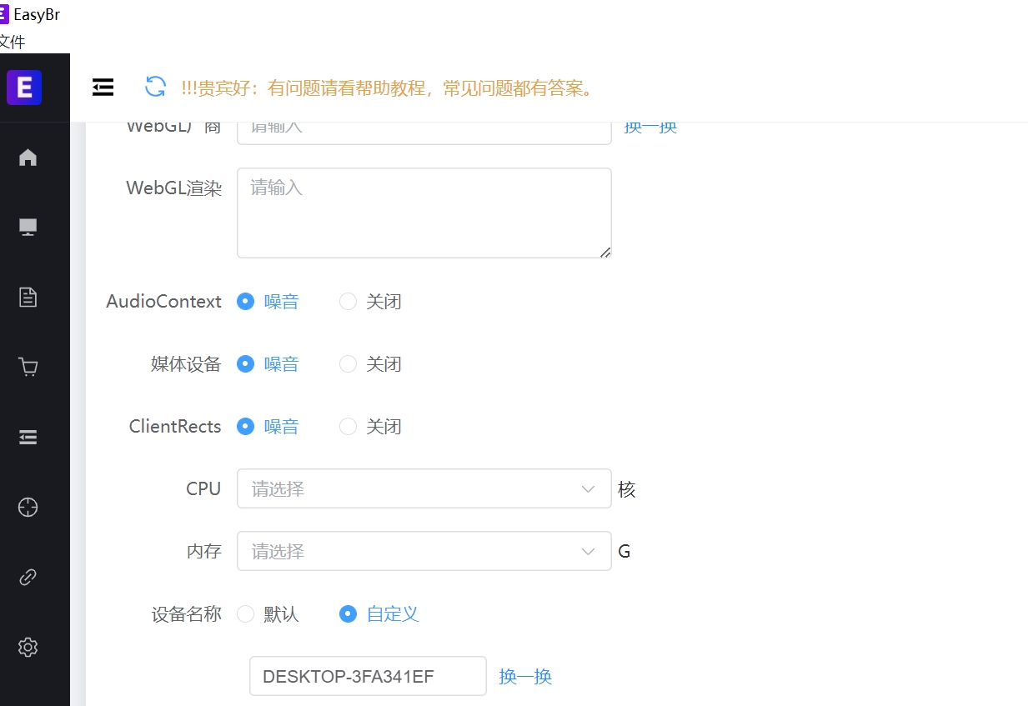Open the CPU core count dropdown
Screen dimensions: 1028x706
[x=424, y=488]
